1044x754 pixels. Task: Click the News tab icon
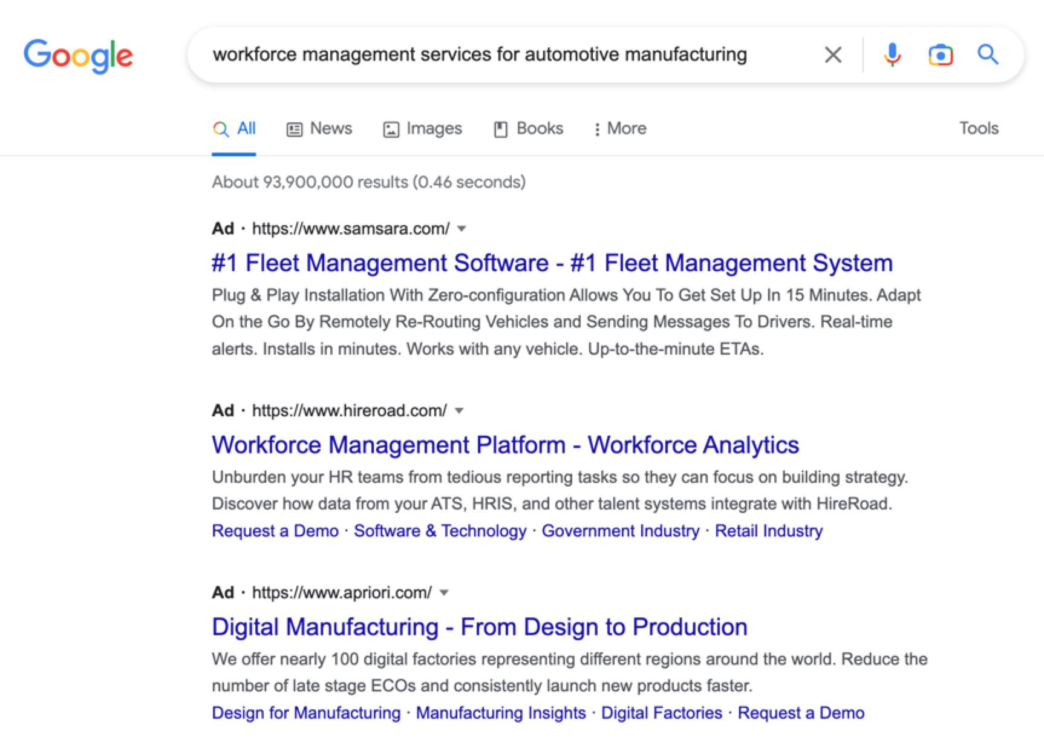tap(294, 129)
